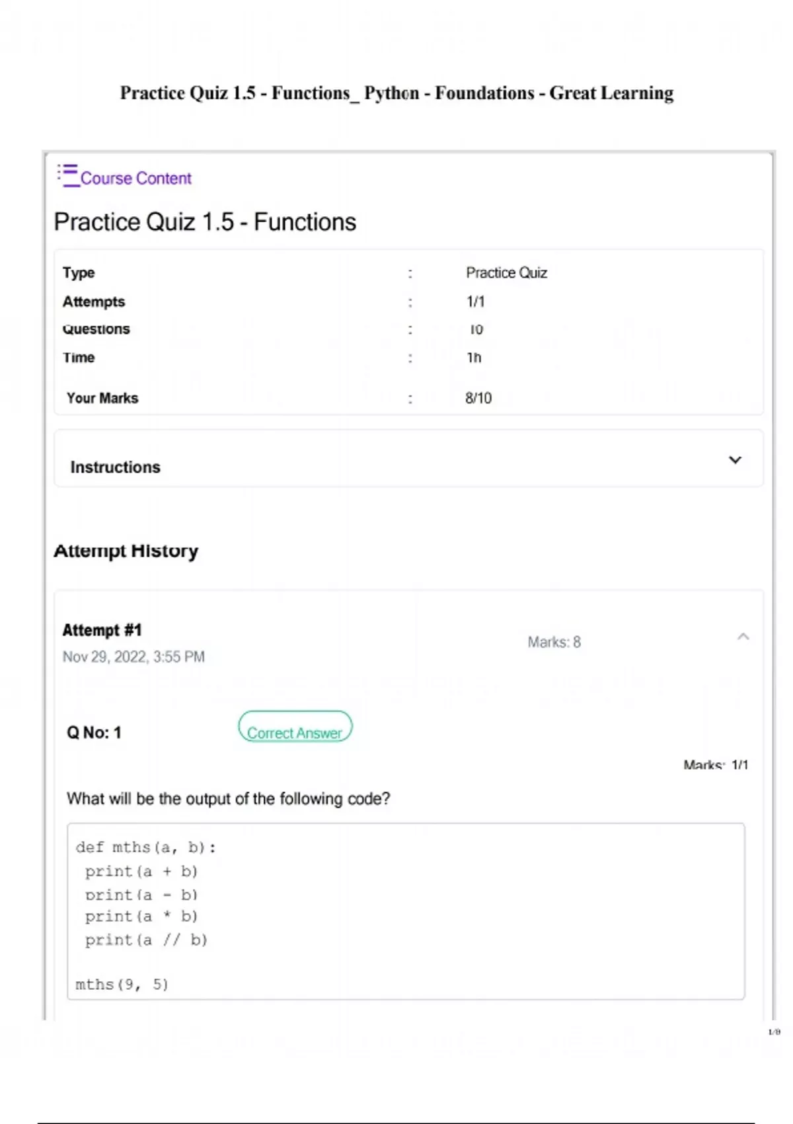Screen dimensions: 793x1124
Task: Click inside the mths code block
Action: (x=406, y=911)
